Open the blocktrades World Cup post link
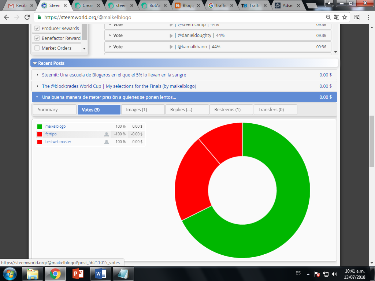375x281 pixels. click(x=119, y=86)
